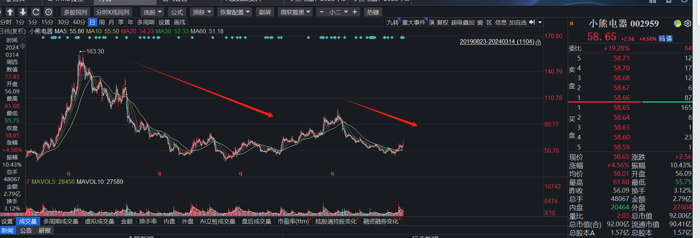Click the colorful pie chart icon
Screen dimensions: 700x238
[678, 23]
